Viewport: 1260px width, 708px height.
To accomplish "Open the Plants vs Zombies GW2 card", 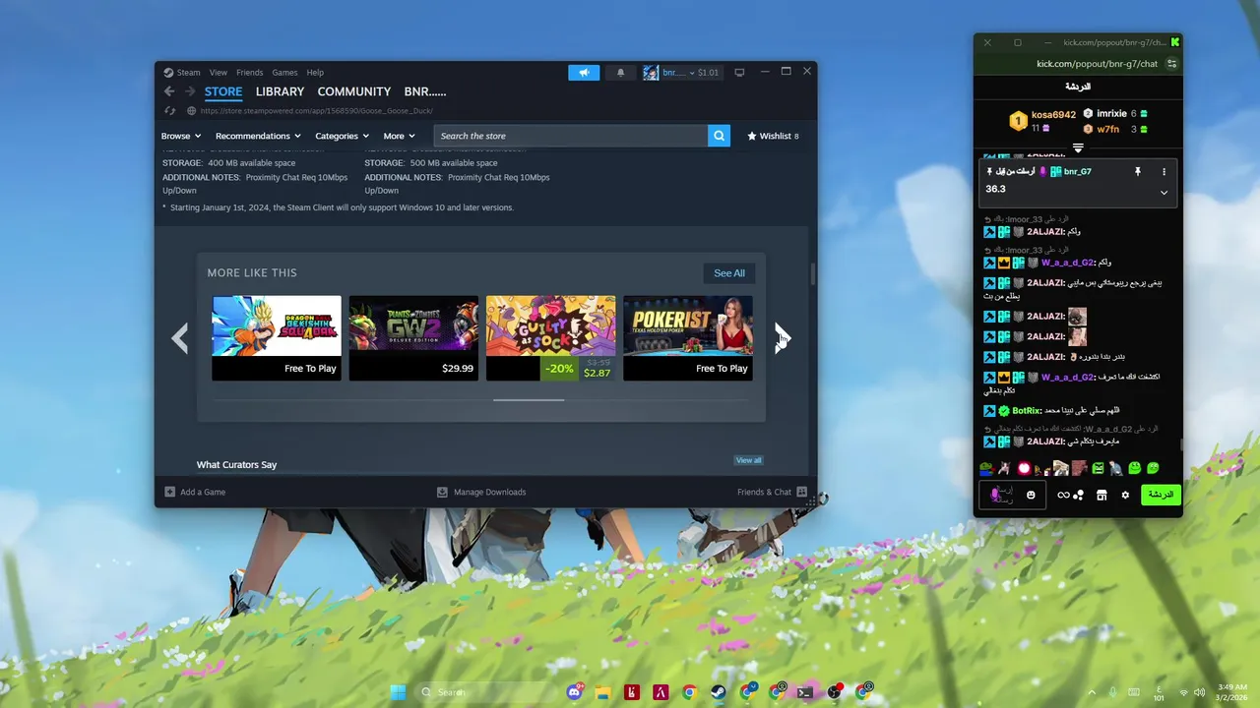I will pos(413,337).
